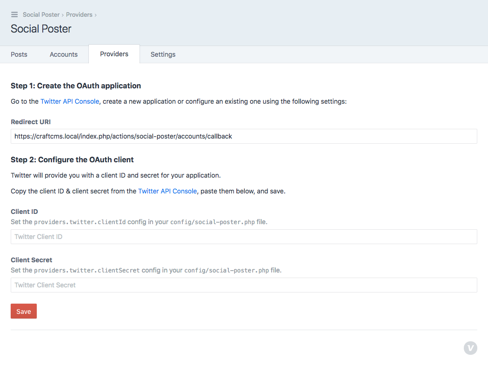The image size is (488, 372).
Task: Open Twitter API Console link in Step 1
Action: (70, 101)
